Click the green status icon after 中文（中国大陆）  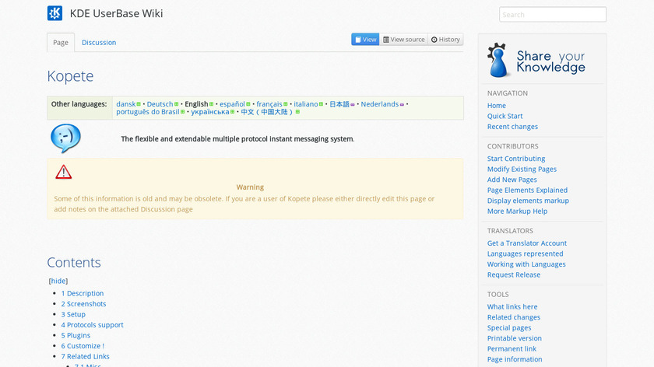pos(297,112)
